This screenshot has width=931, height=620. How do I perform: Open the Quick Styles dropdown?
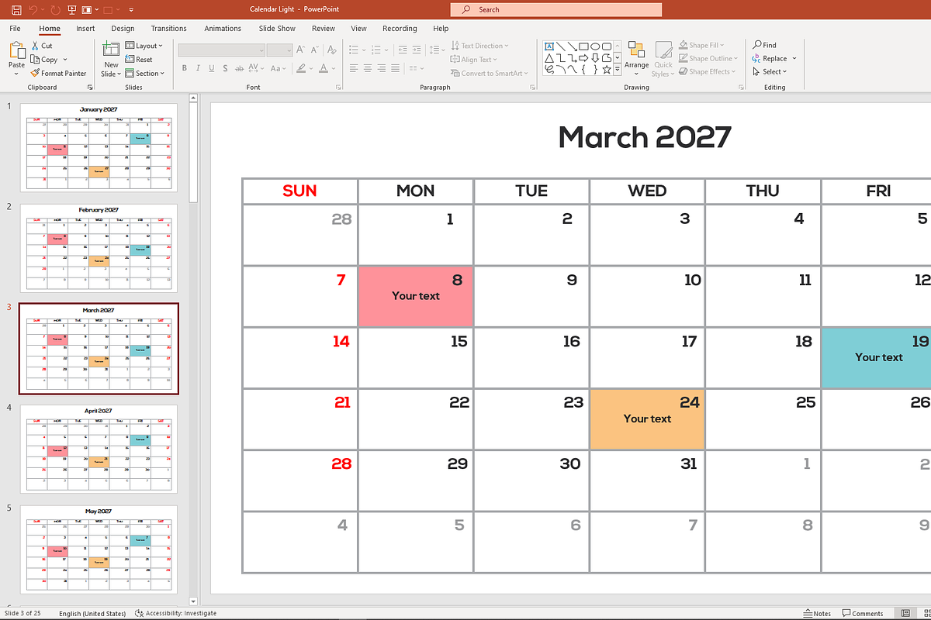point(663,59)
